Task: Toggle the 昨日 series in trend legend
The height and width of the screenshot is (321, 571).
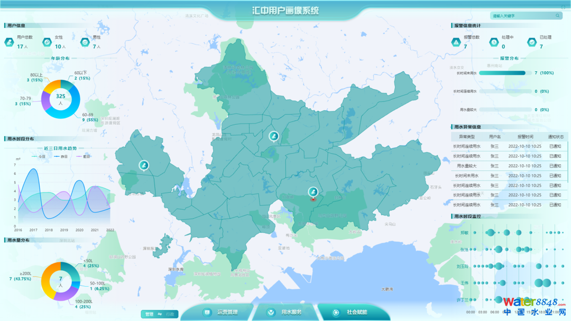Action: (61, 157)
